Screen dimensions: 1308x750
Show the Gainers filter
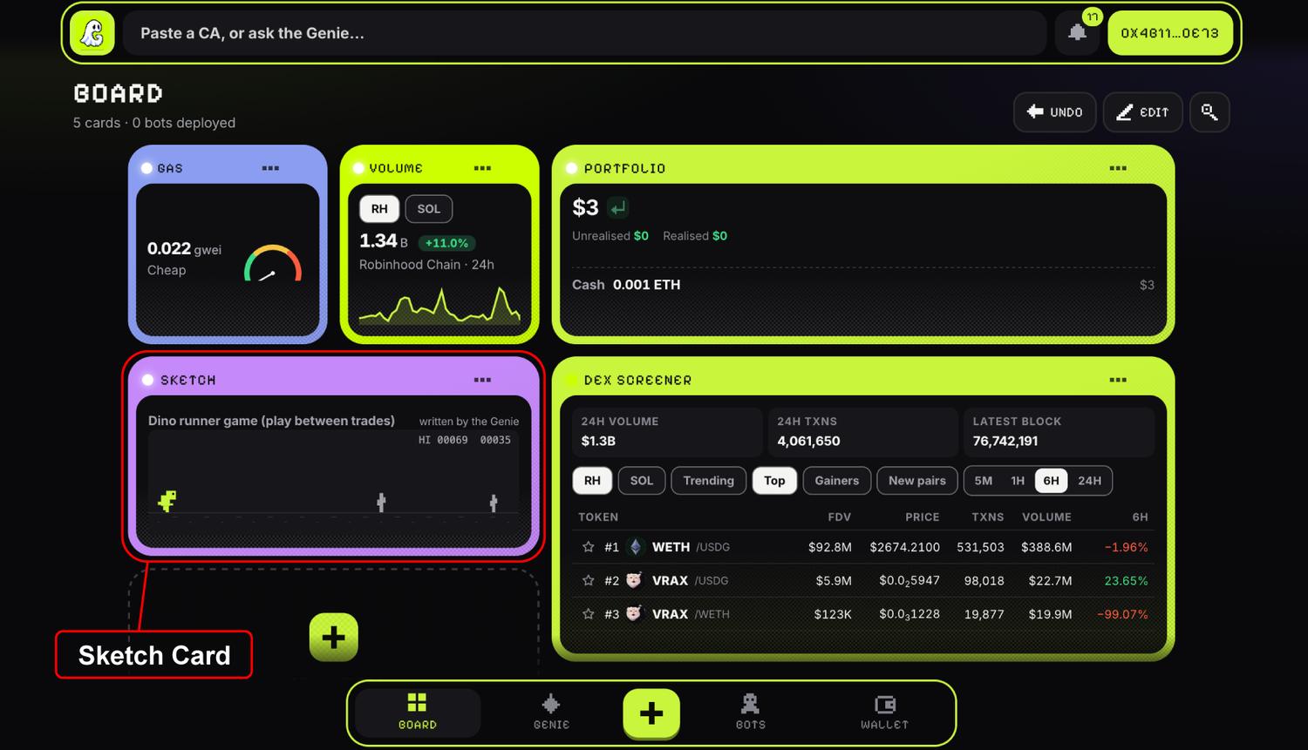[837, 481]
